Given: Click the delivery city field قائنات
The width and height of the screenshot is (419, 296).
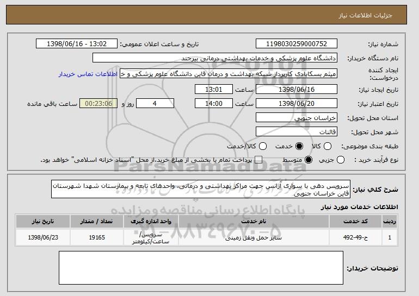Looking at the screenshot, I should click(297, 132).
